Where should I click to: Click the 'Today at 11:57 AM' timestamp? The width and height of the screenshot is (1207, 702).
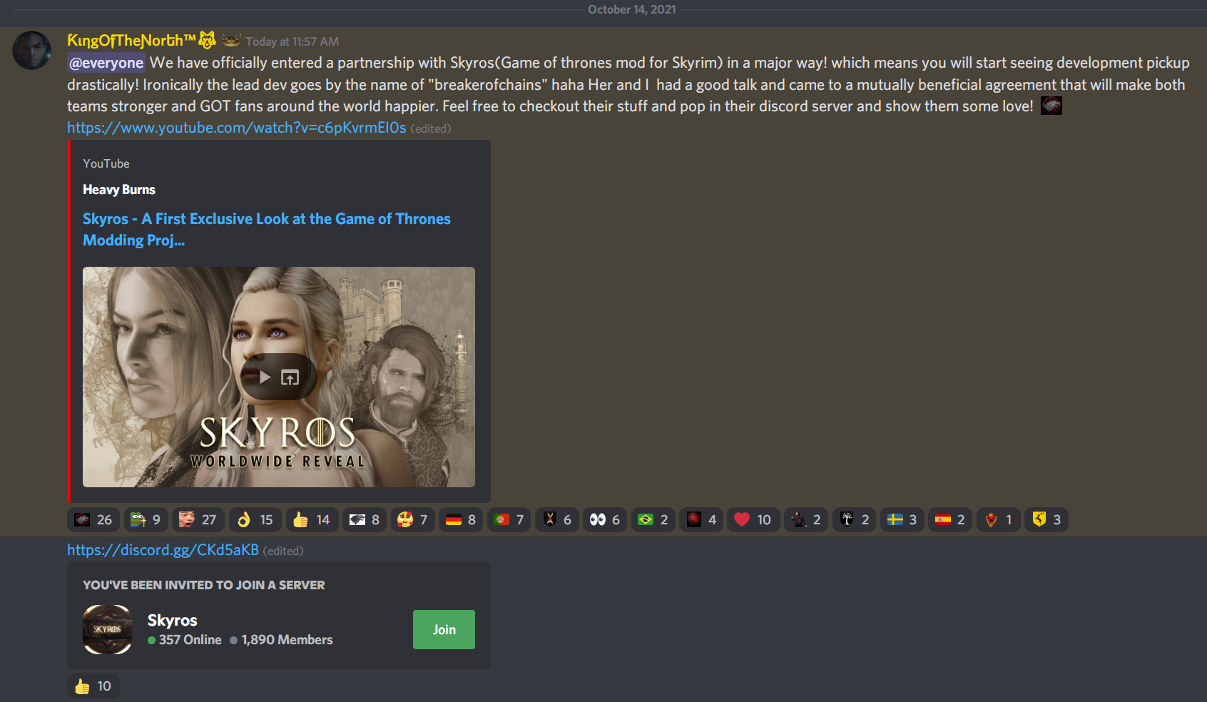coord(292,41)
